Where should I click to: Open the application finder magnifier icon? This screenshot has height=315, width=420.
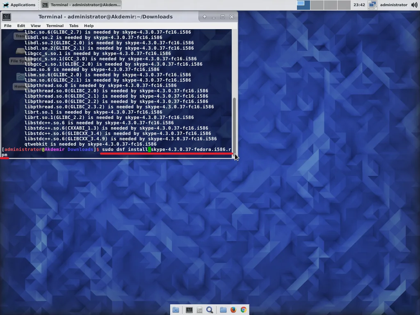pos(210,310)
